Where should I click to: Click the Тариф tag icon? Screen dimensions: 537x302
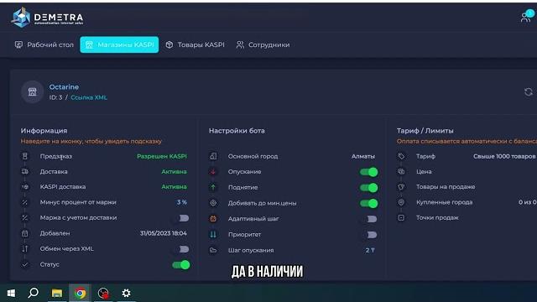(x=401, y=156)
